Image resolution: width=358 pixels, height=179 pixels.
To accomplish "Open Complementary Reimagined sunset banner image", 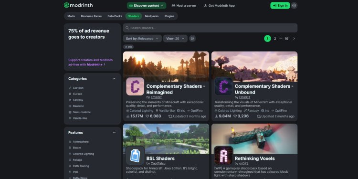I will pos(166,66).
